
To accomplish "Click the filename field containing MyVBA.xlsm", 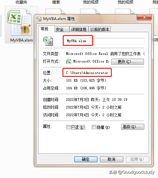I will [x=105, y=41].
